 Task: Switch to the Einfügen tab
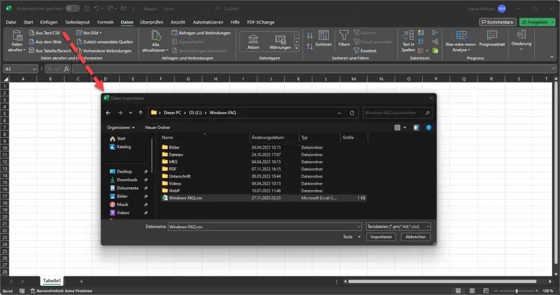coord(49,22)
